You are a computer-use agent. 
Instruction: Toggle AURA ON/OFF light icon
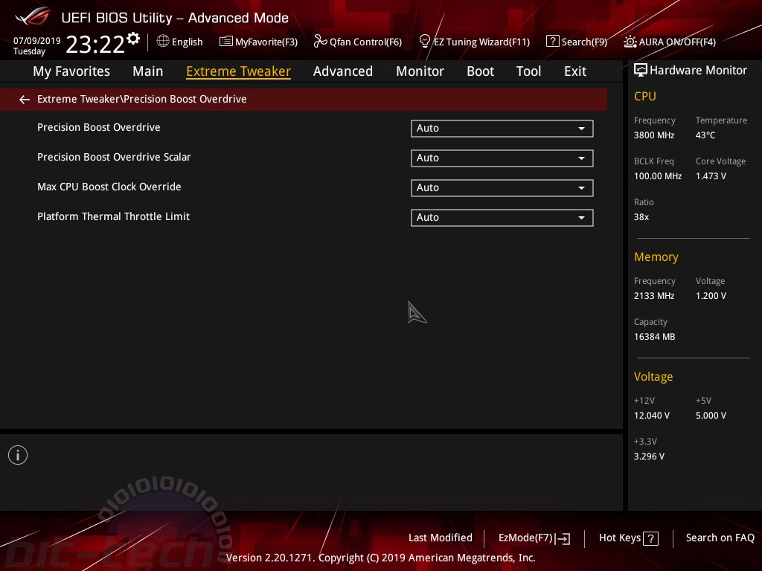click(x=630, y=42)
